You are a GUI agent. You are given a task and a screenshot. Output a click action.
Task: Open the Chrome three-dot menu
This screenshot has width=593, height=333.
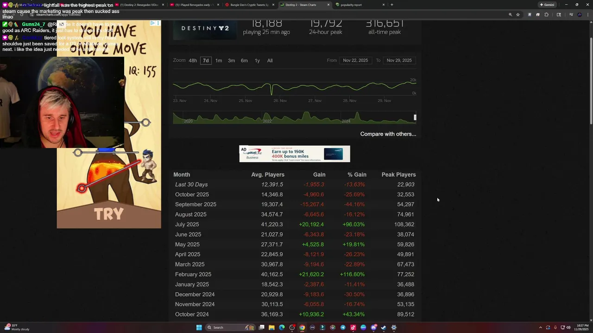point(588,14)
